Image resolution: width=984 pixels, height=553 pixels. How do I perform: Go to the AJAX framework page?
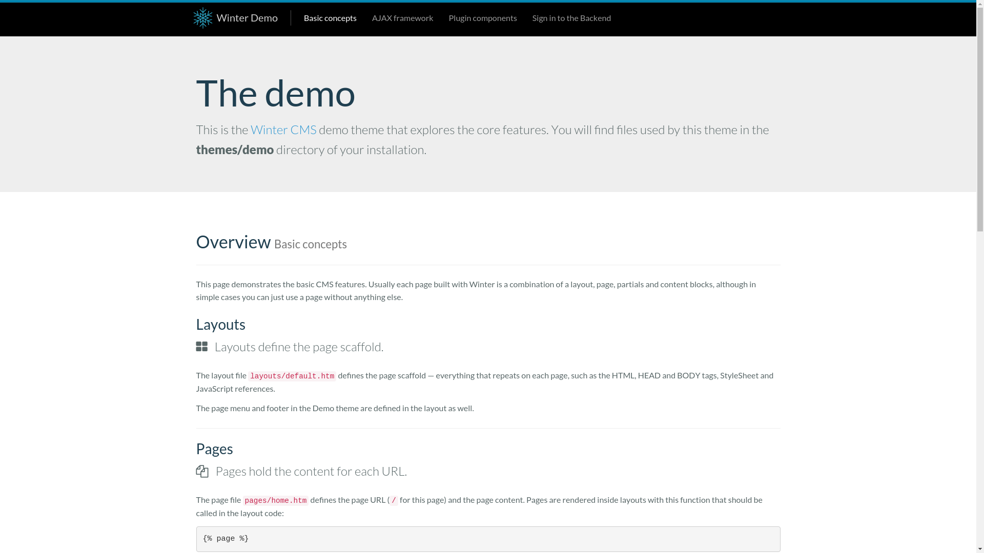(x=402, y=18)
